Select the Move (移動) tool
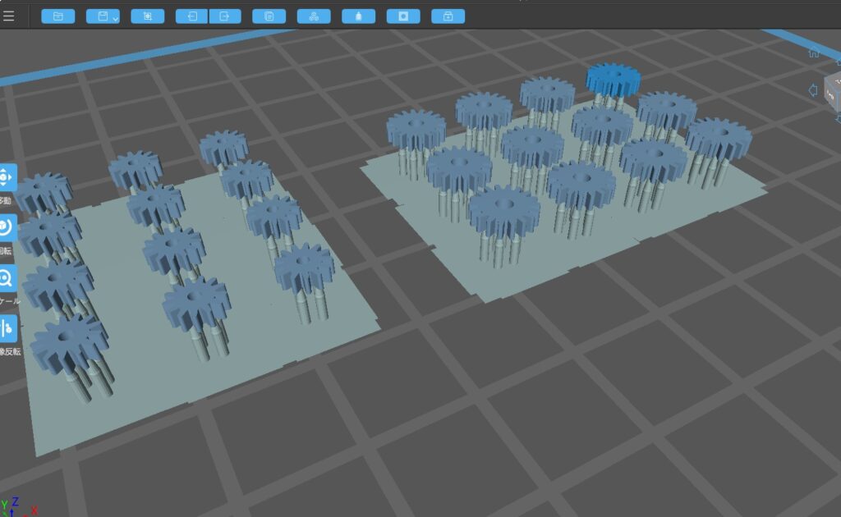Viewport: 841px width, 517px height. [x=7, y=177]
